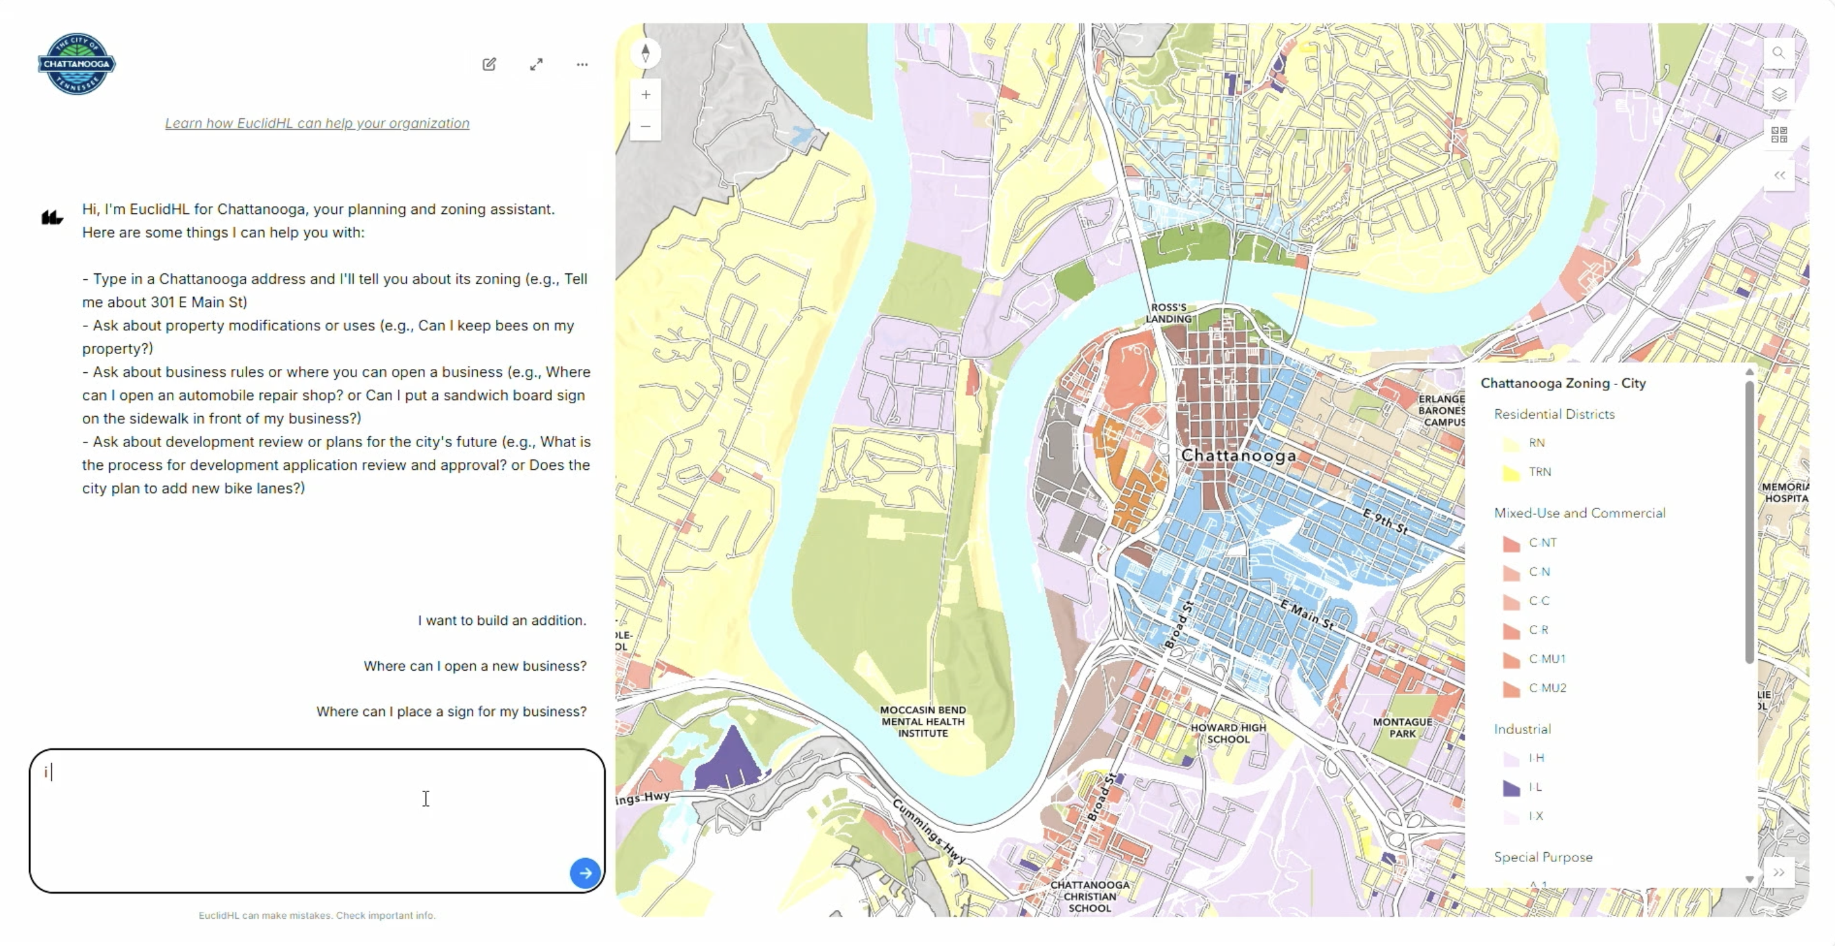Open the three-dots more options menu
Screen dimensions: 1835x946
tap(582, 64)
